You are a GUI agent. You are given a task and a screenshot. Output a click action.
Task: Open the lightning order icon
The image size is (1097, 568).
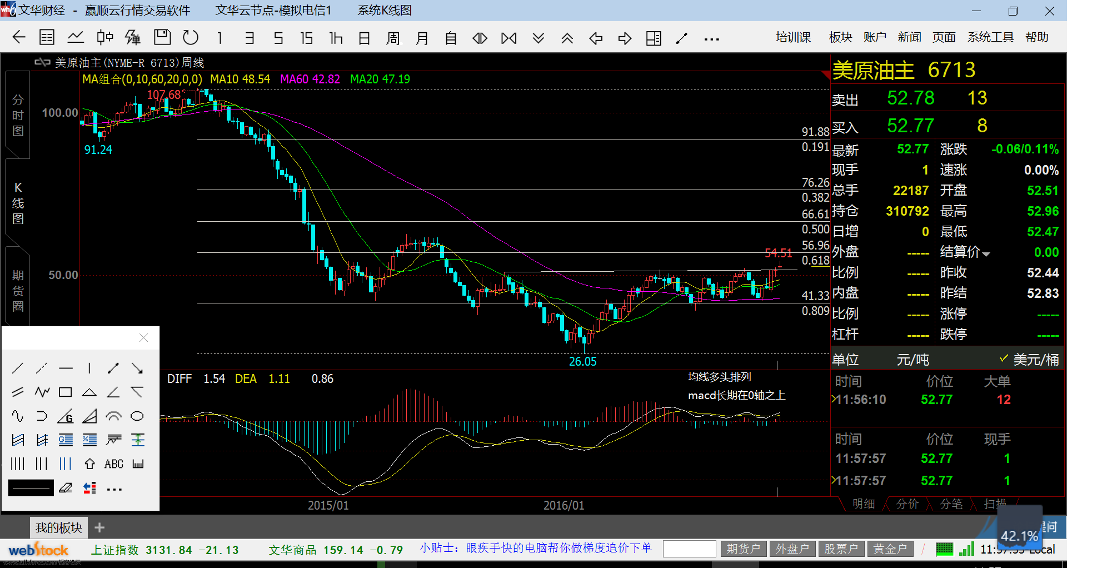(133, 38)
